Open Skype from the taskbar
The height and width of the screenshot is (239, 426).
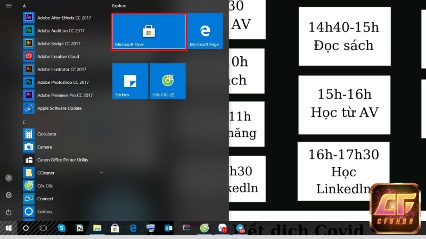[61, 228]
